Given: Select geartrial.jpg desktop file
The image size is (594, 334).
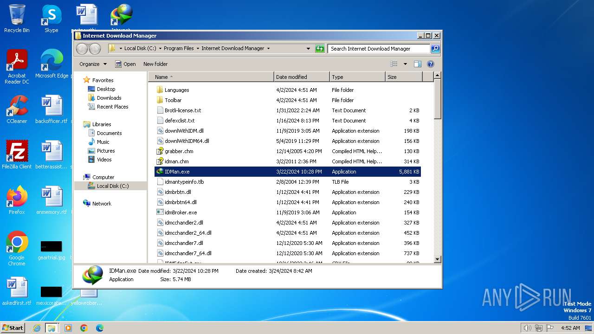Looking at the screenshot, I should coord(52,250).
